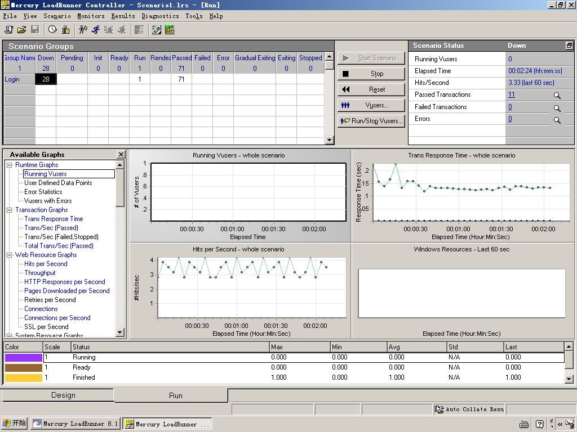
Task: Click the brown Ready color swatch
Action: [23, 367]
